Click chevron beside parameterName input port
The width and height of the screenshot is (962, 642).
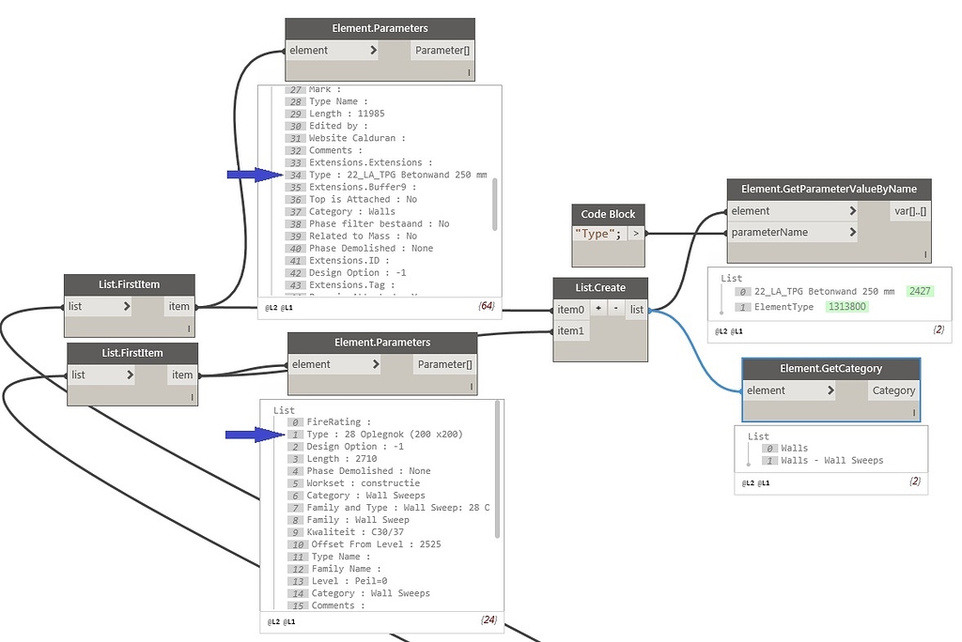(853, 232)
